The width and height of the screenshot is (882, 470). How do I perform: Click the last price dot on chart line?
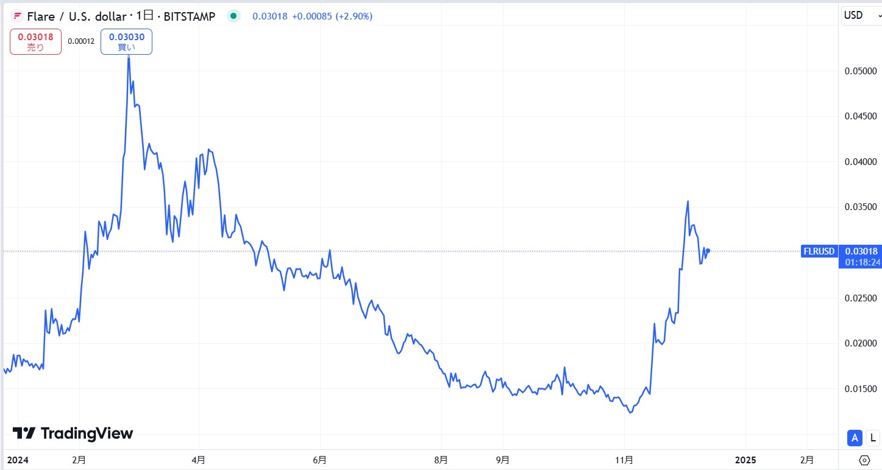pyautogui.click(x=708, y=251)
